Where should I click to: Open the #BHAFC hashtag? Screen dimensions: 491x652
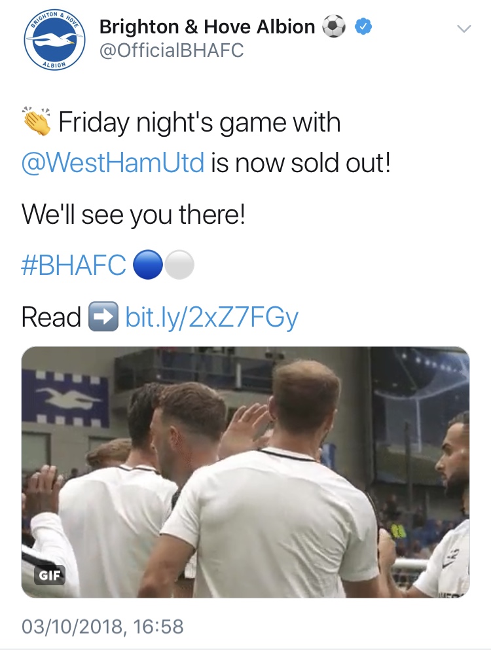coord(73,265)
